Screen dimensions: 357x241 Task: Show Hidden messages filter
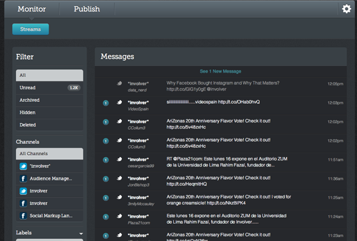[50, 113]
